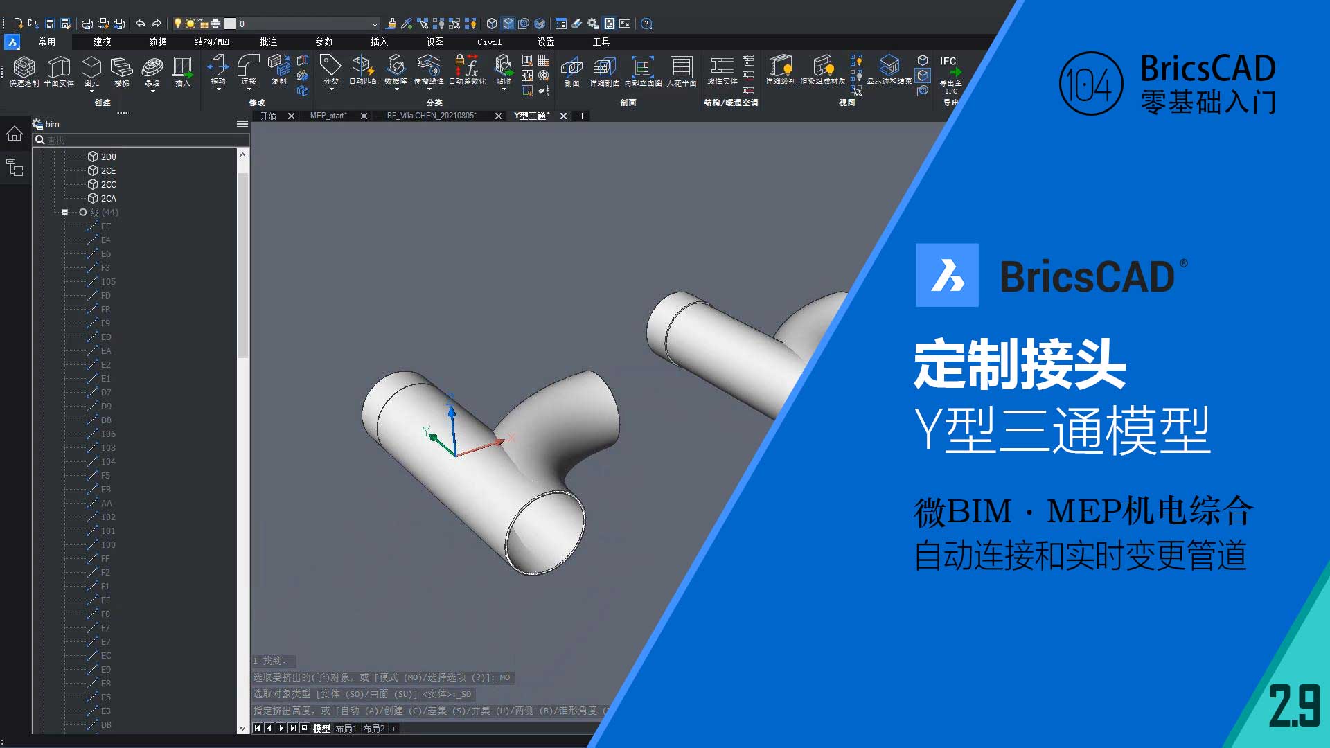Open the 结构/MEP ribbon tab

click(213, 42)
